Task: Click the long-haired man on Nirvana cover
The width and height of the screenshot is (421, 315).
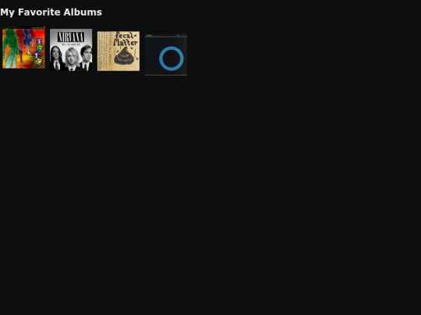Action: [56, 58]
